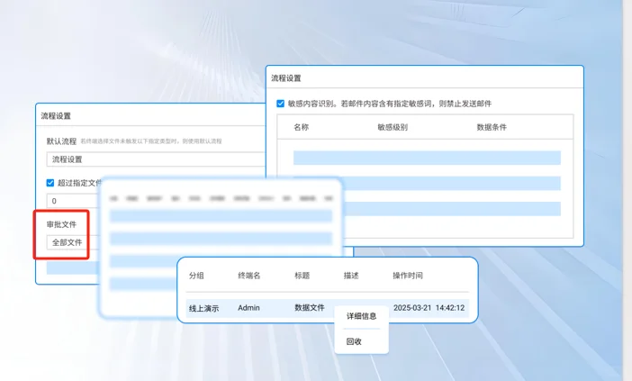The width and height of the screenshot is (632, 381).
Task: Choose 回收 in the context menu
Action: 354,341
